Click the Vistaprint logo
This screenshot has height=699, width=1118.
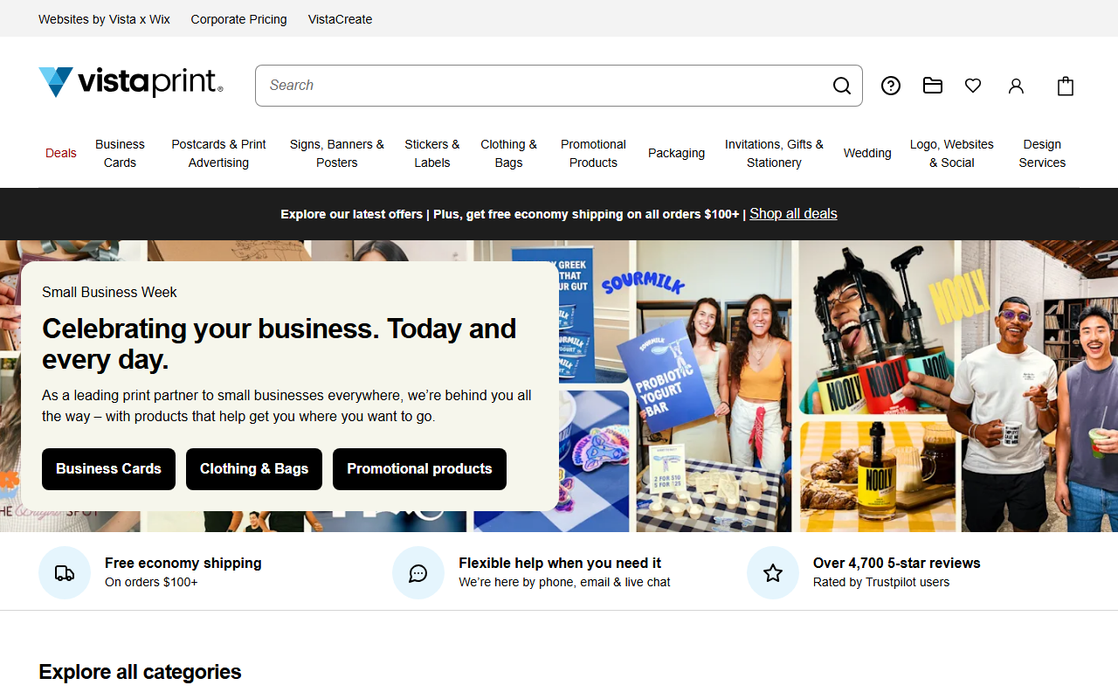point(130,82)
